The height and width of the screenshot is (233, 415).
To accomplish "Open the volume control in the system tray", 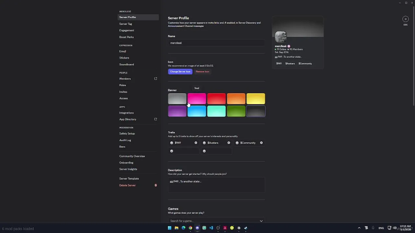I will 395,228.
